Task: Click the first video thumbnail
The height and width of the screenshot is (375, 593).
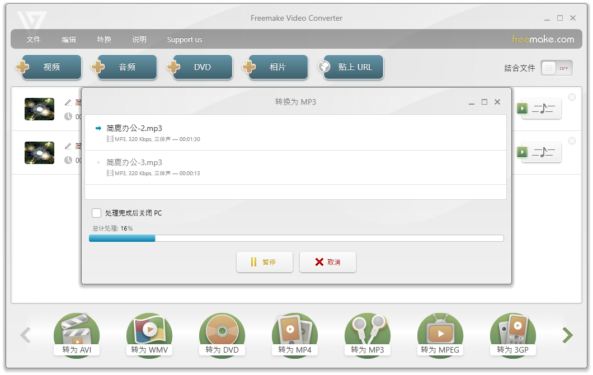Action: coord(39,109)
